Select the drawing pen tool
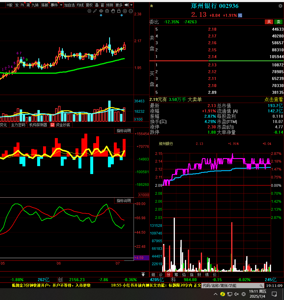The width and height of the screenshot is (284, 300). [x=95, y=11]
